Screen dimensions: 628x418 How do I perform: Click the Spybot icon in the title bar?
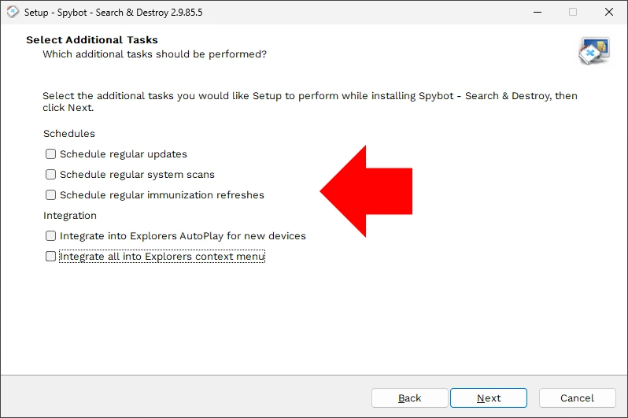point(13,12)
